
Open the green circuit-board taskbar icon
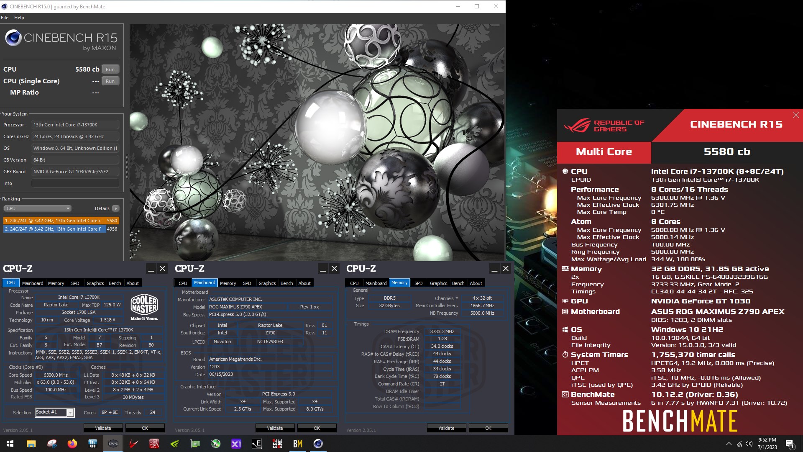[195, 444]
